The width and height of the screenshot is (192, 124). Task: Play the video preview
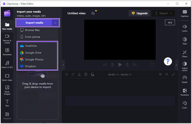click(120, 65)
